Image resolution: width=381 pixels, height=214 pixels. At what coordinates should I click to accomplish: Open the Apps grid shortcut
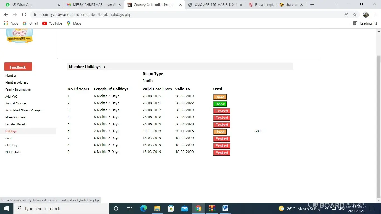point(11,23)
